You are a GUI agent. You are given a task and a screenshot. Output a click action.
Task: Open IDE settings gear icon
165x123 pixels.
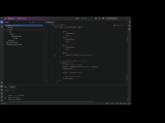[x=103, y=18]
